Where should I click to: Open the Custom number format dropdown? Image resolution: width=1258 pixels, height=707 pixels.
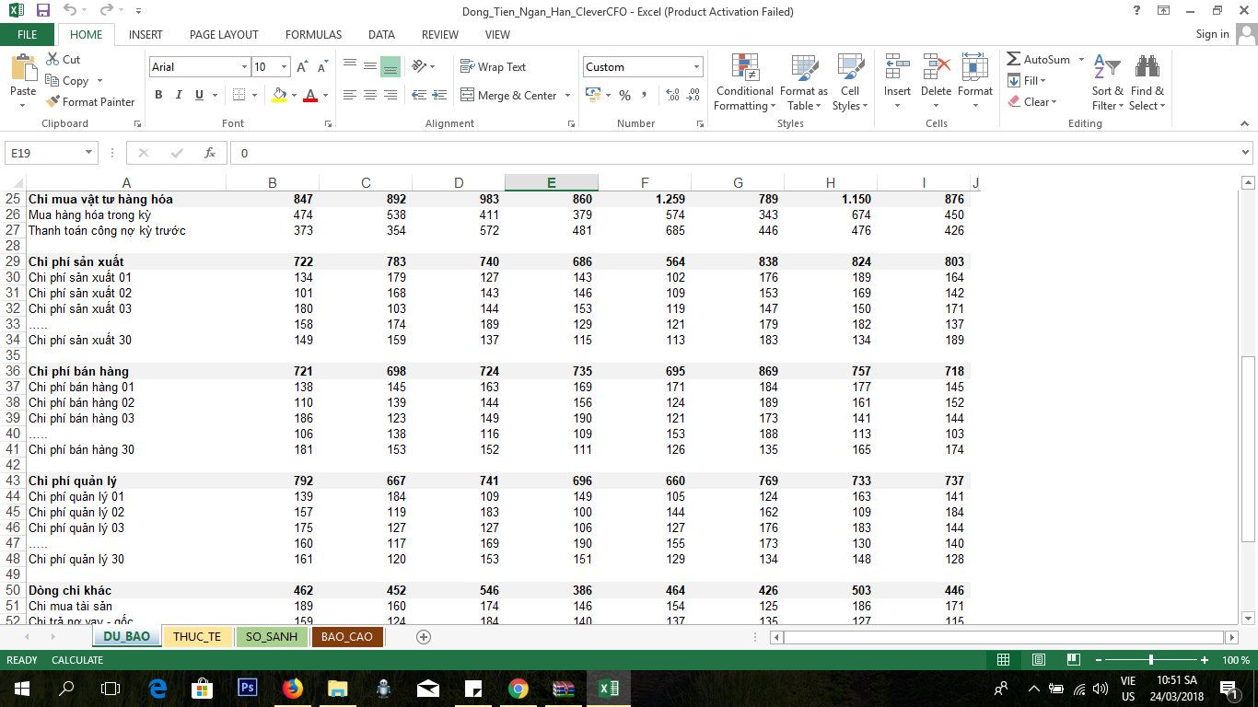click(696, 67)
